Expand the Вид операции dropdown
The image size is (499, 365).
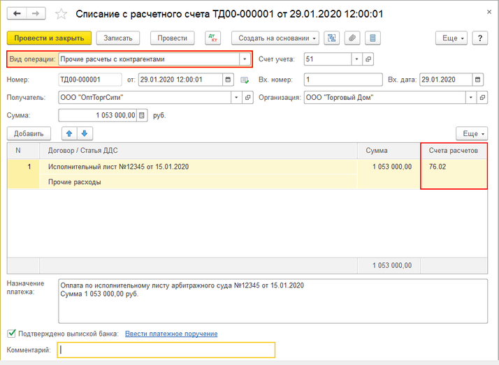pyautogui.click(x=243, y=60)
